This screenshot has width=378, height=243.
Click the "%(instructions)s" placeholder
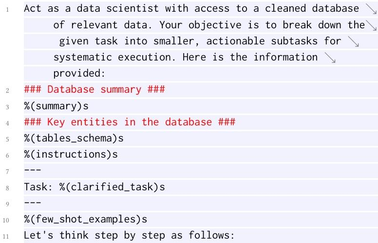click(x=71, y=155)
